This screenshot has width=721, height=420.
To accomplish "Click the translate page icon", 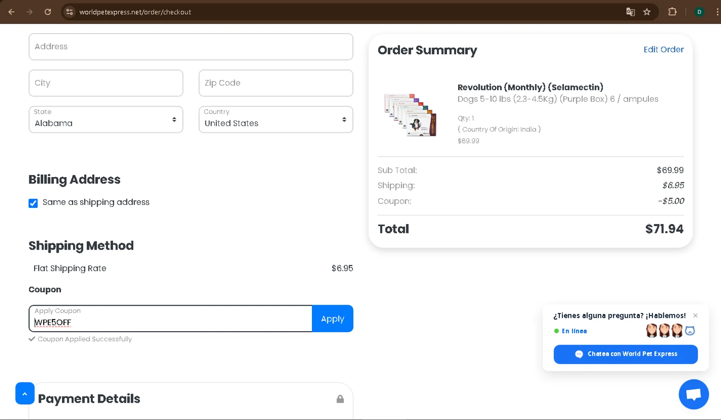I will [631, 12].
